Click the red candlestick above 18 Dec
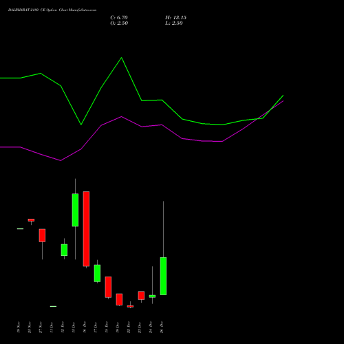Image resolution: width=344 pixels, height=344 pixels. tap(108, 287)
